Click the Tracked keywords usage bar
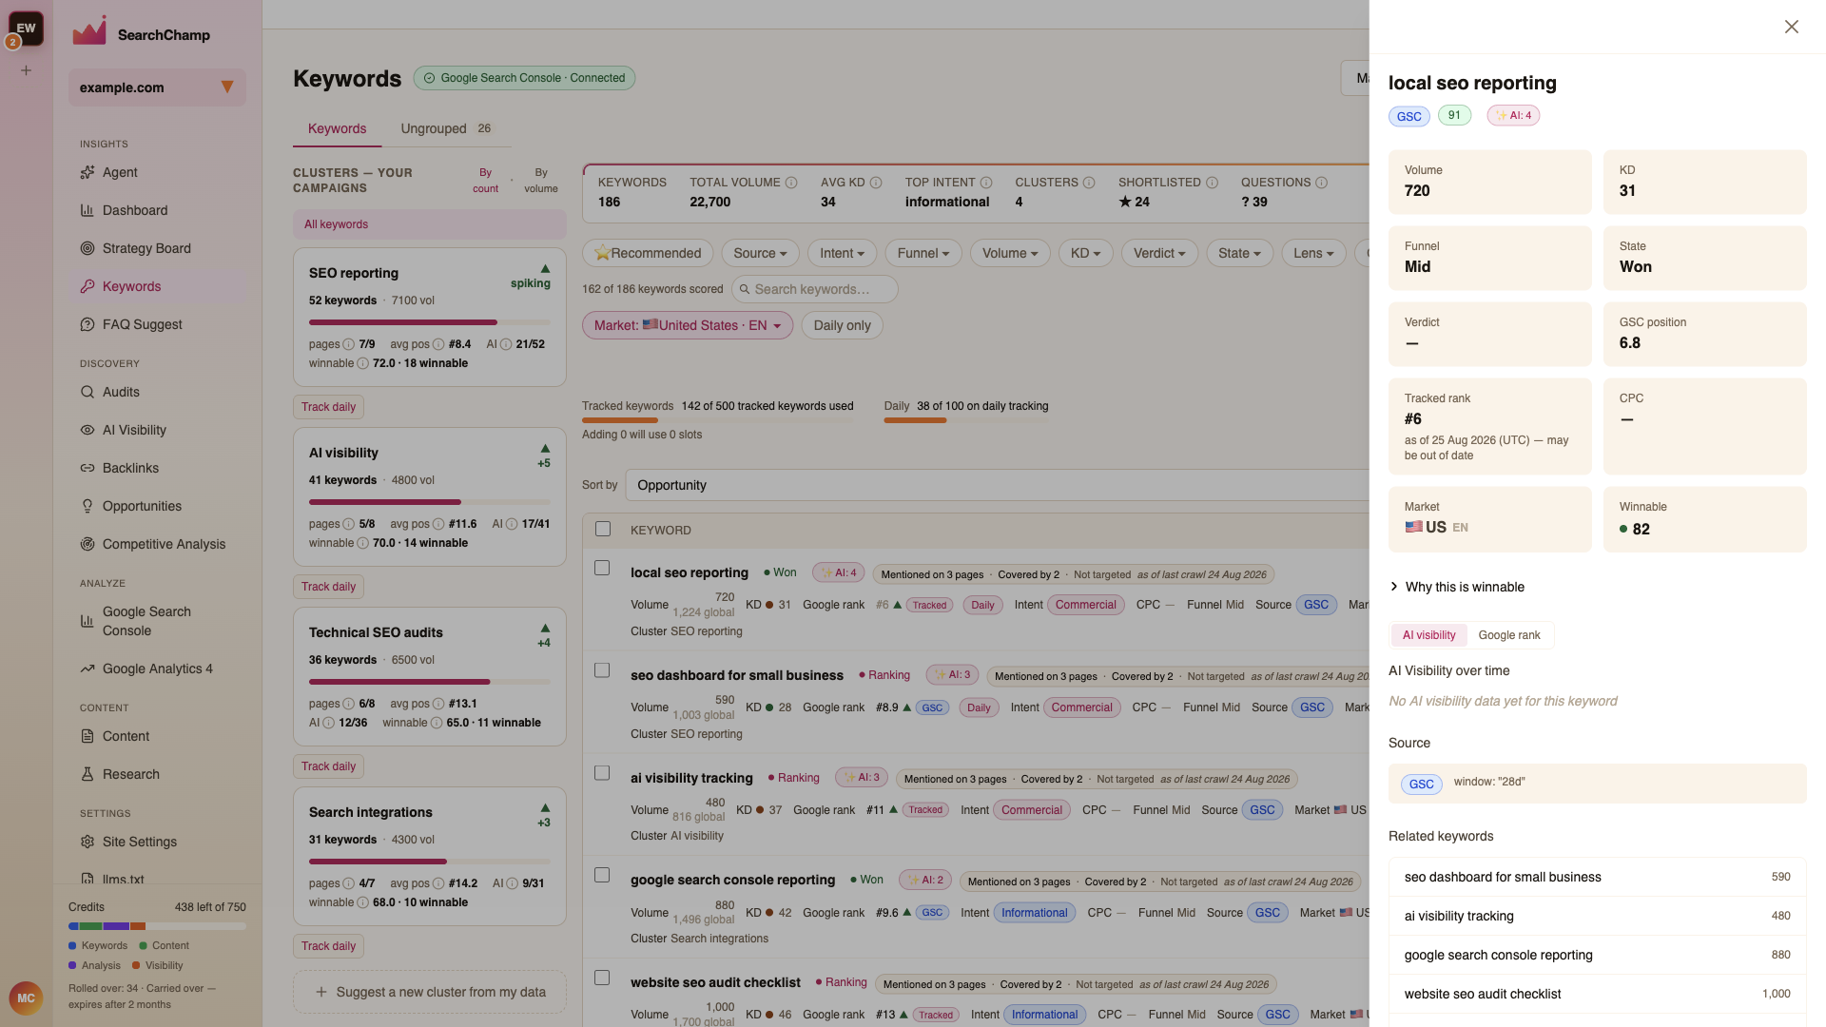The height and width of the screenshot is (1027, 1826). coord(718,420)
